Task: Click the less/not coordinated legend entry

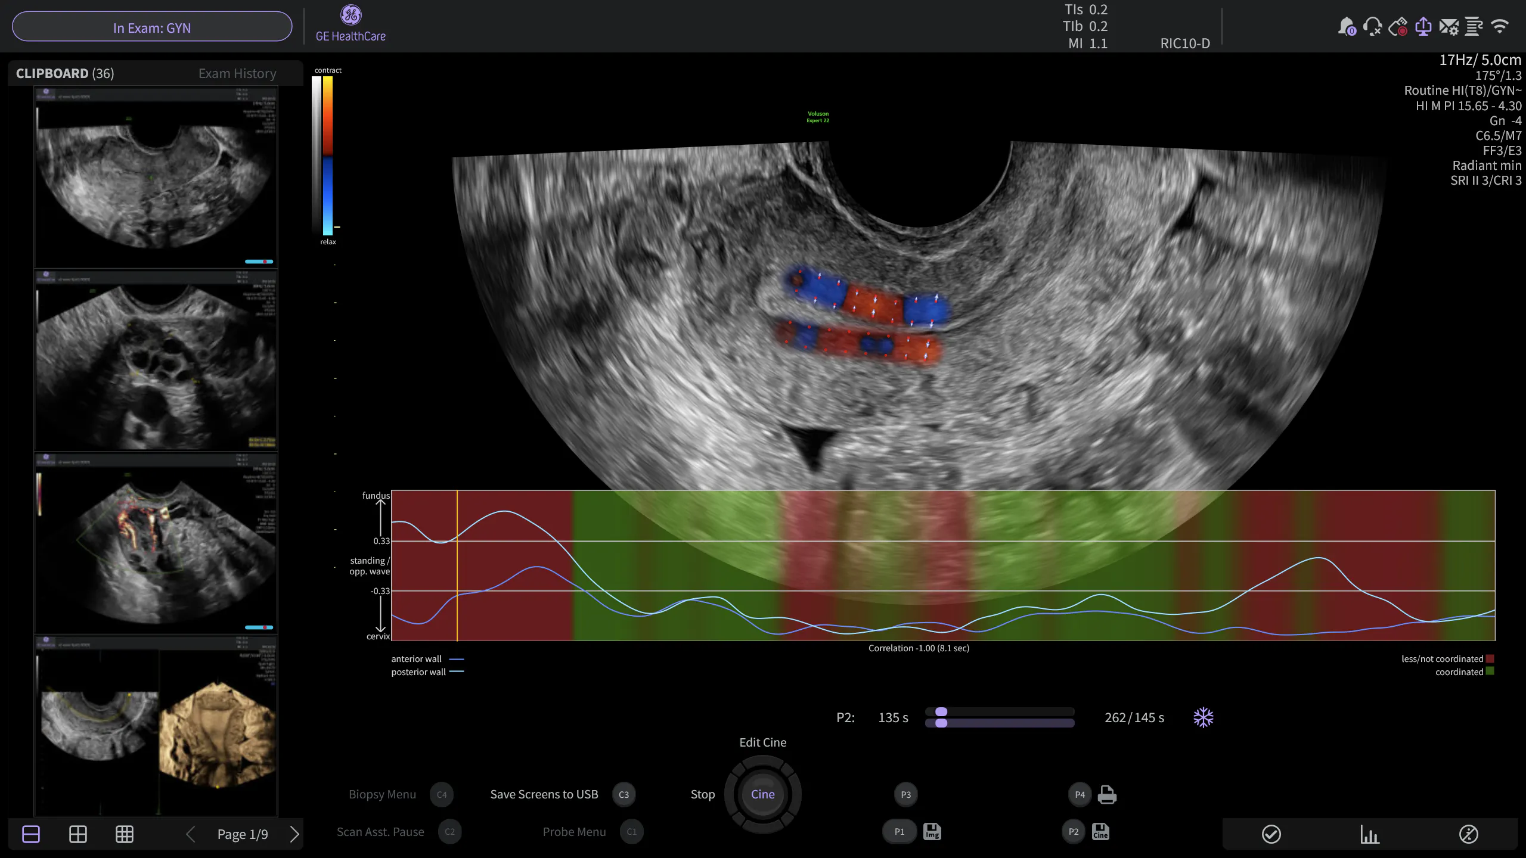Action: point(1447,659)
